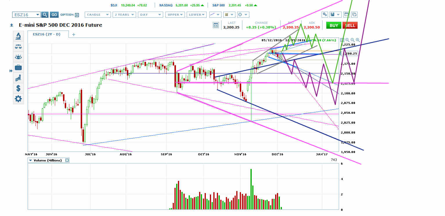Open the bar growth chart sidebar icon

click(x=18, y=78)
